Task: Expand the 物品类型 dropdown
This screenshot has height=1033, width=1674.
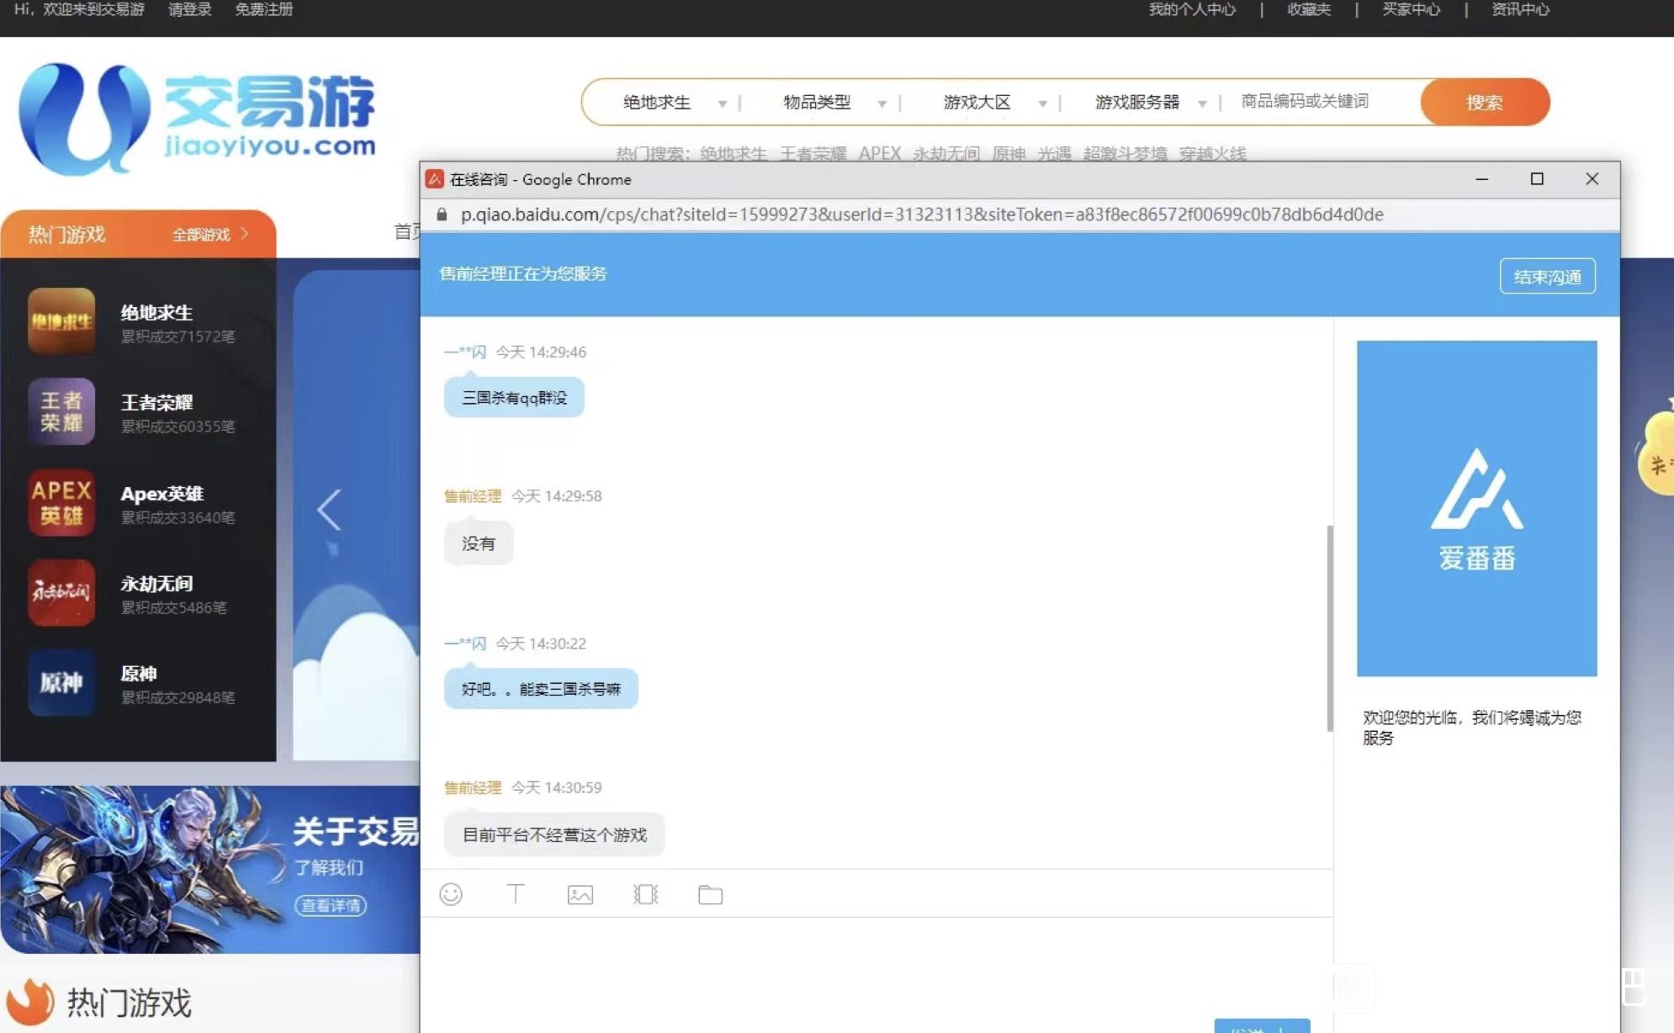Action: [833, 103]
